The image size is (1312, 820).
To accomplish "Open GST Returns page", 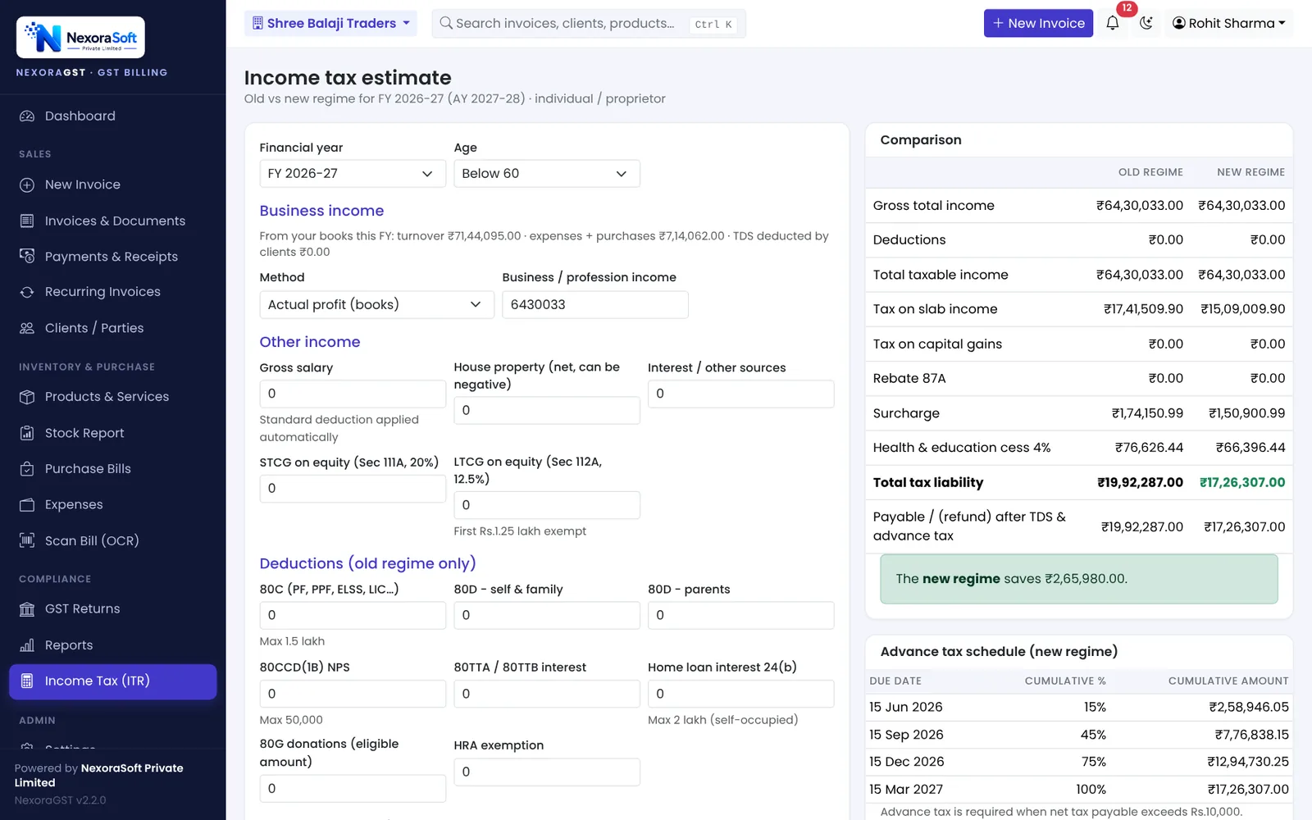I will (x=113, y=609).
